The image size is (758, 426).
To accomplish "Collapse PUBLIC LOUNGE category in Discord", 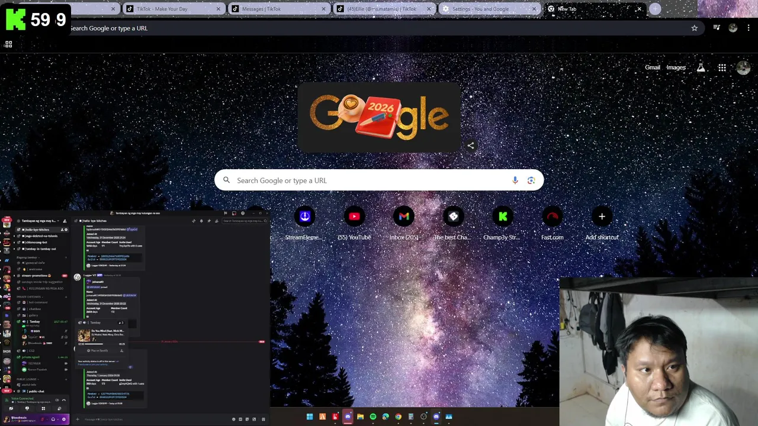I will (x=28, y=379).
